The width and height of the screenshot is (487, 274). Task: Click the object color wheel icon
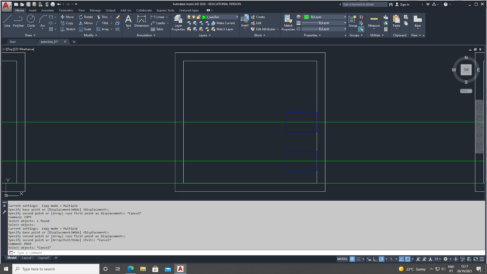click(299, 17)
